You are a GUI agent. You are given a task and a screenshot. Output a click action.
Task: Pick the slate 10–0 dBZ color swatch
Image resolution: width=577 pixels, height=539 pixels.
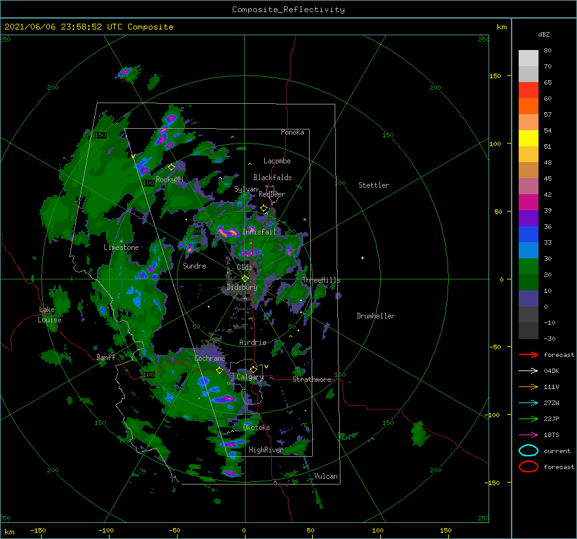(528, 299)
